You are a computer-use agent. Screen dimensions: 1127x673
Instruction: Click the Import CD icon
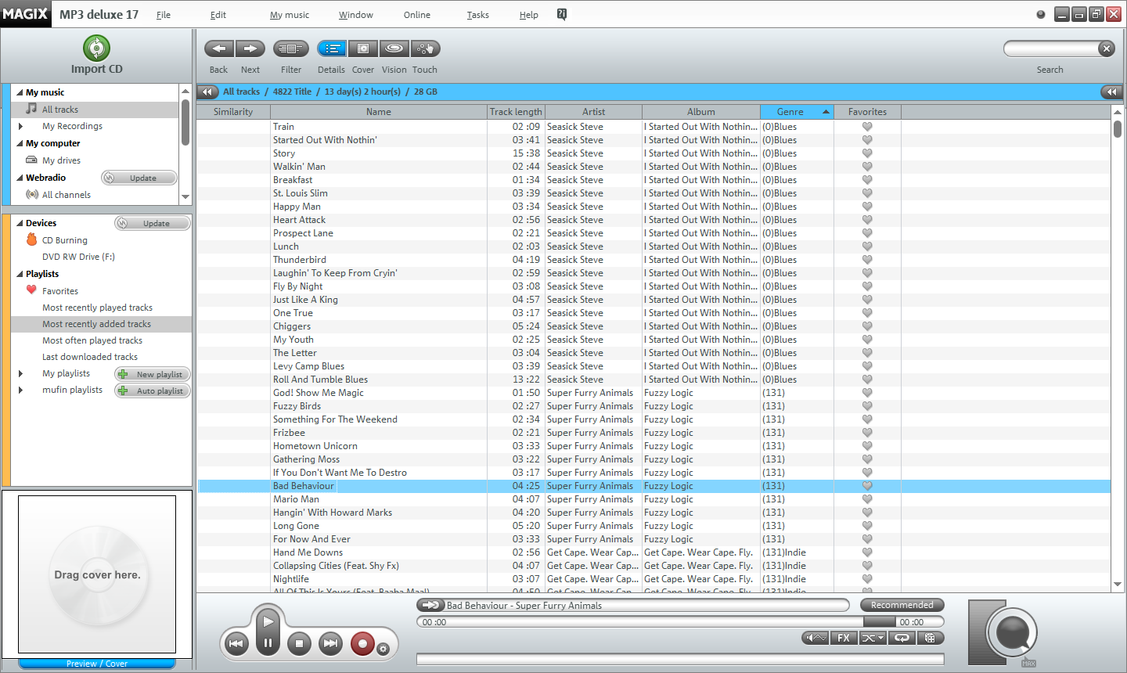(x=96, y=49)
